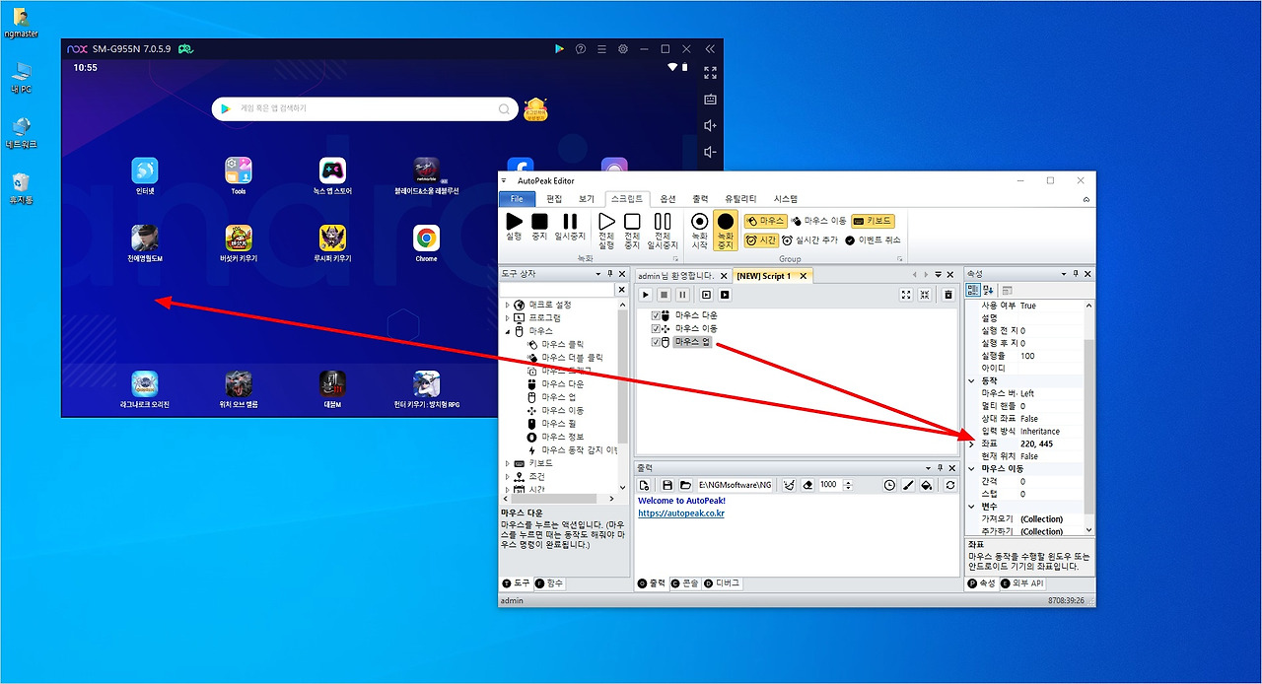Click the categorized view icon in 속성 panel
1262x684 pixels.
pyautogui.click(x=973, y=290)
